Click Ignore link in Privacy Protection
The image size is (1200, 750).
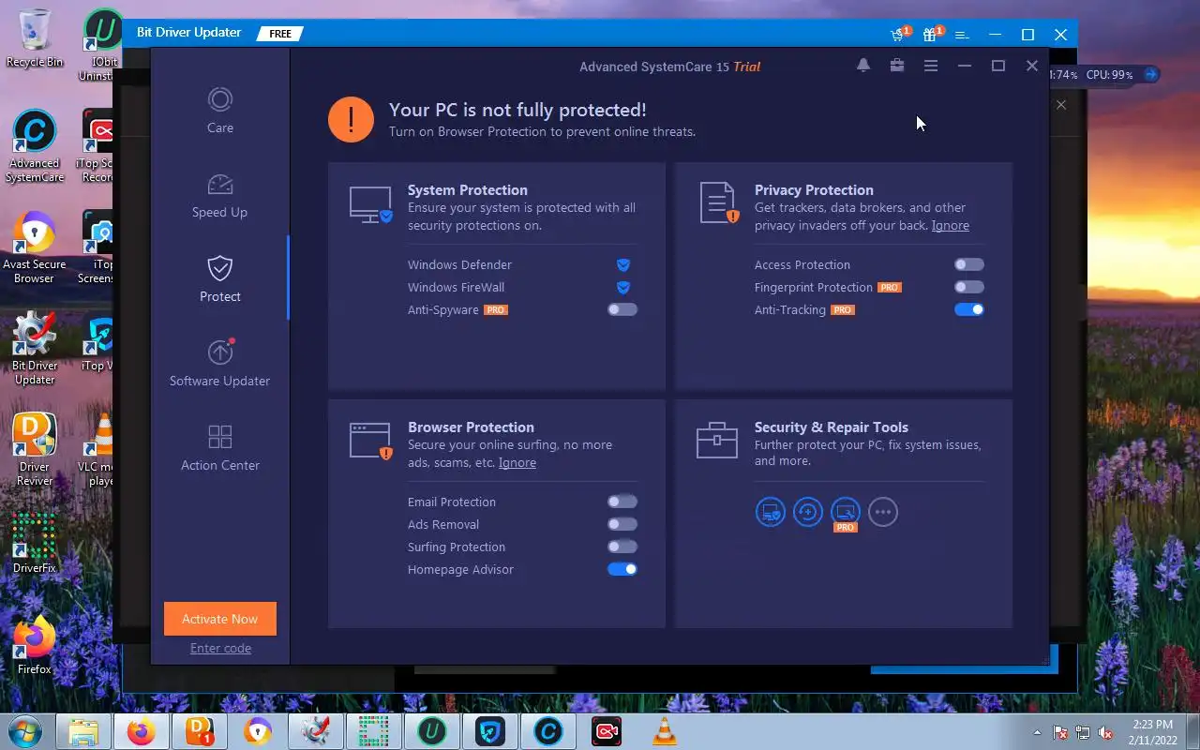(x=951, y=225)
